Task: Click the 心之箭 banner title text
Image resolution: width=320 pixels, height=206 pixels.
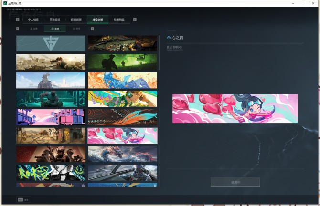Action: [x=178, y=38]
